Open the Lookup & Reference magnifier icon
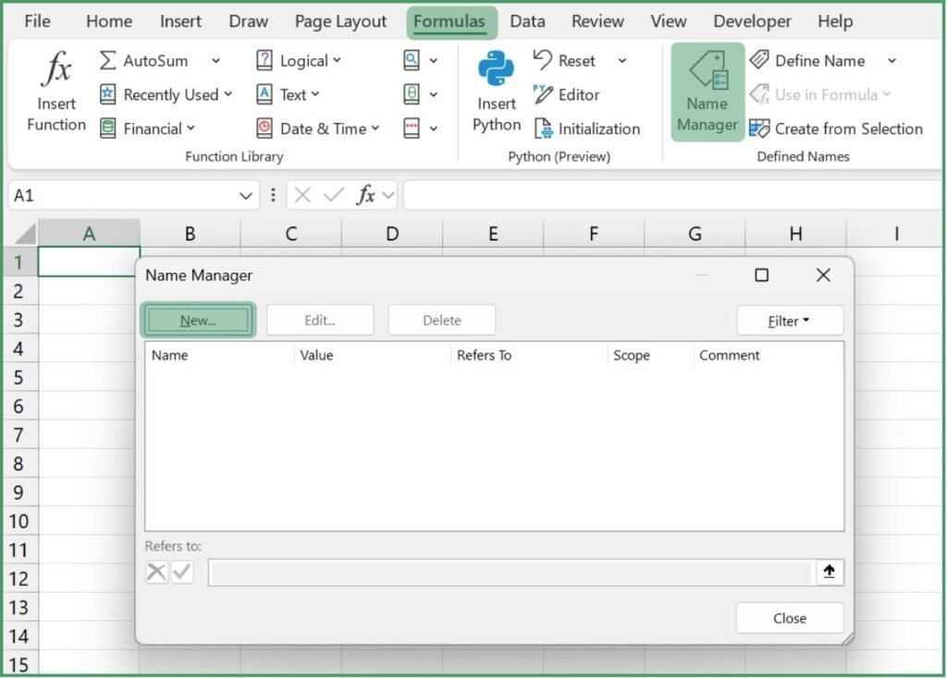This screenshot has width=947, height=678. [412, 60]
